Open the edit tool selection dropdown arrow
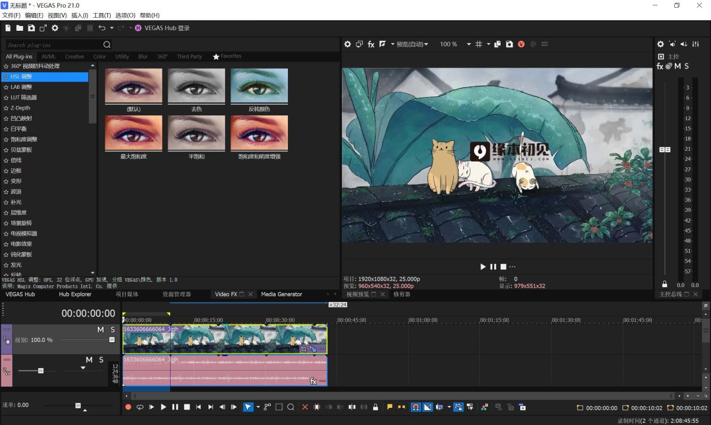Screen dimensions: 711x425 [258, 407]
